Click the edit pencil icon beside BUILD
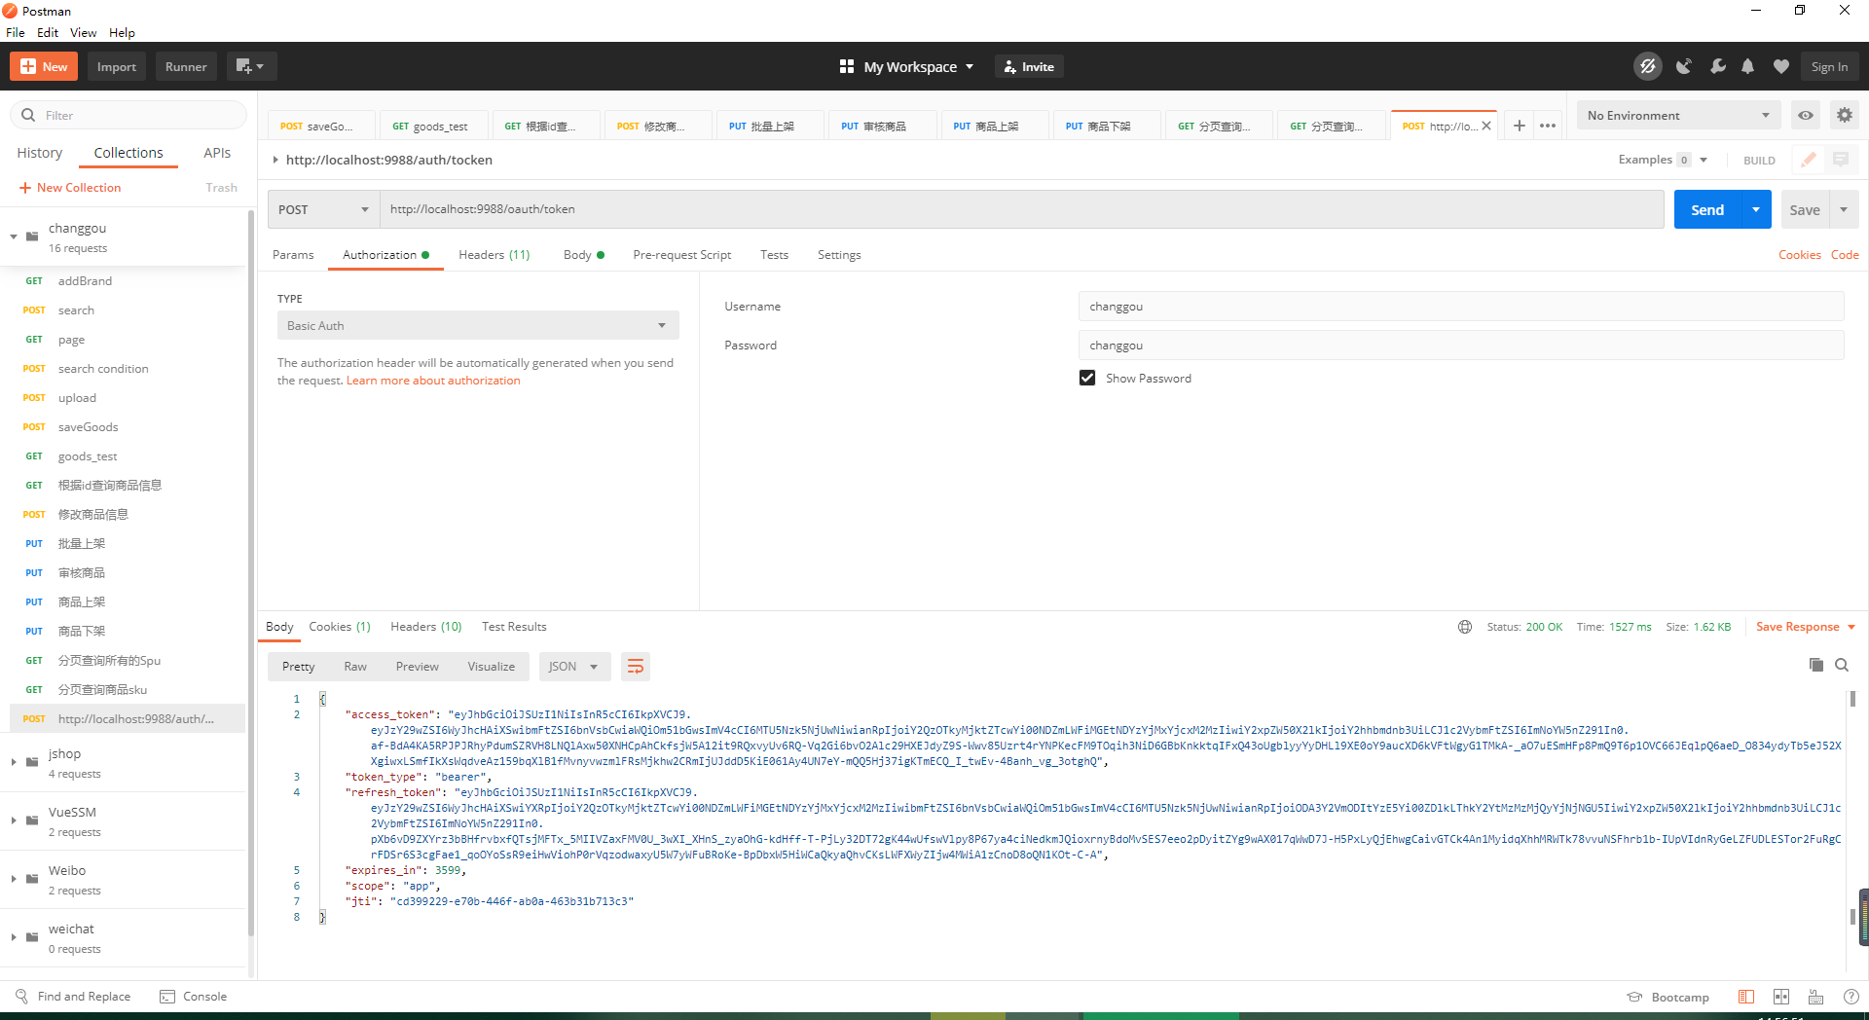The height and width of the screenshot is (1020, 1869). click(1808, 160)
